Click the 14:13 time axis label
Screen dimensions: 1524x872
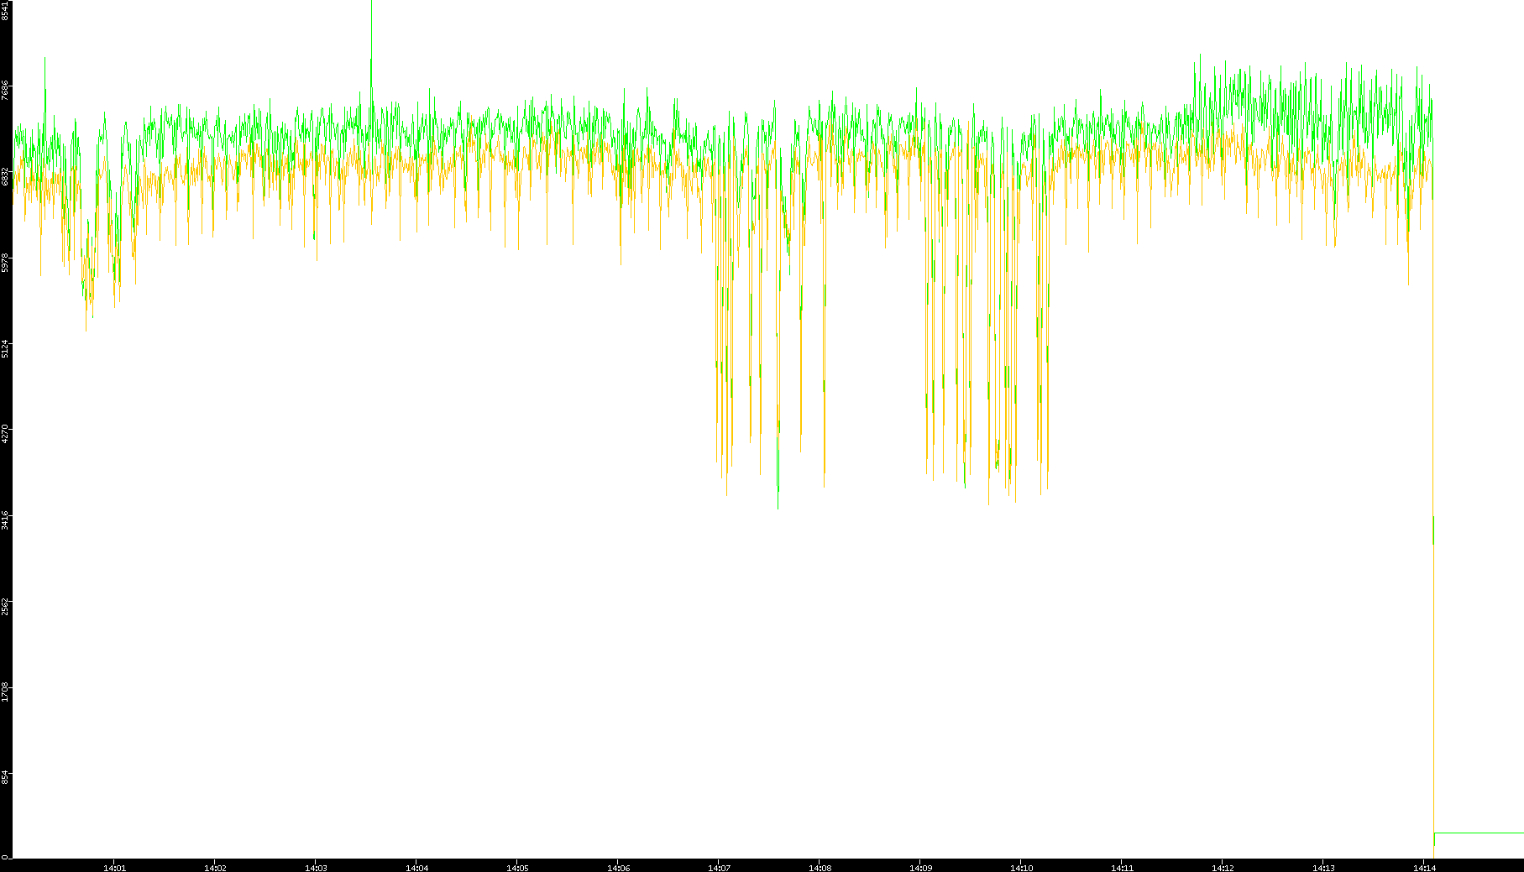tap(1323, 868)
